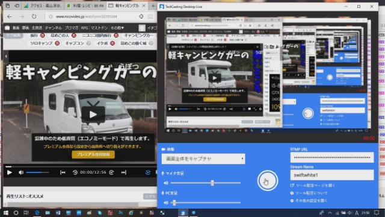
Task: Start the broadcast with the round button
Action: [267, 181]
